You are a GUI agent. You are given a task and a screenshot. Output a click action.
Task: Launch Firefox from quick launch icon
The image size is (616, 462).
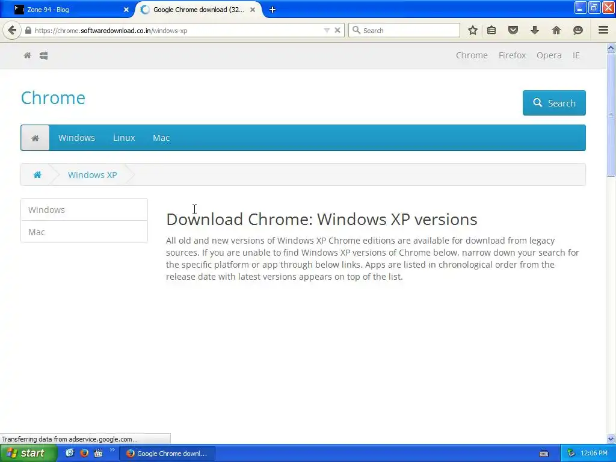tap(84, 453)
